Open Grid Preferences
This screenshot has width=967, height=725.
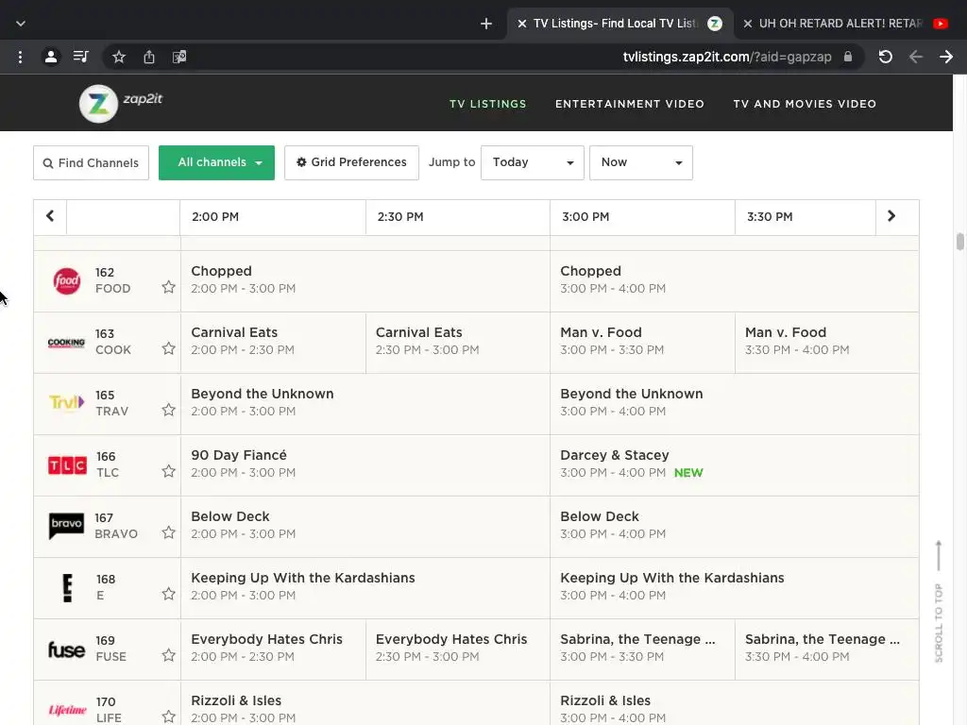click(x=351, y=162)
